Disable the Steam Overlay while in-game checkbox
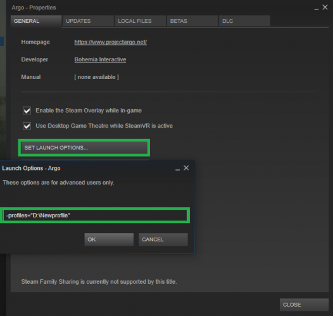The height and width of the screenshot is (316, 333). click(x=27, y=111)
